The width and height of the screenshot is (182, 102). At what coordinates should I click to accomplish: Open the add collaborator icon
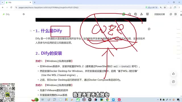(x=141, y=14)
